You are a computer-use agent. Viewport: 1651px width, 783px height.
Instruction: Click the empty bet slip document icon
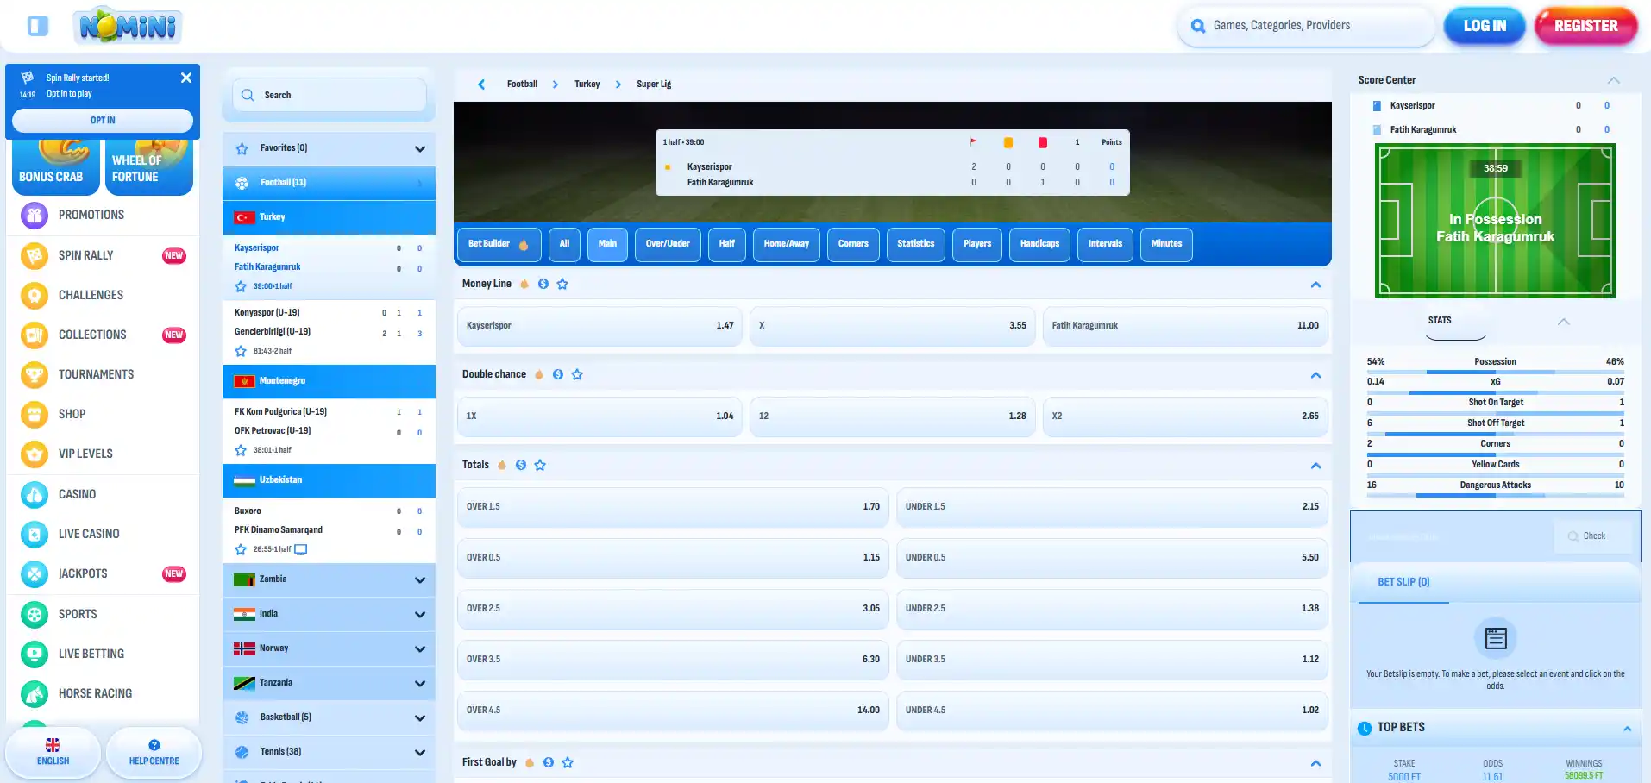(x=1496, y=638)
